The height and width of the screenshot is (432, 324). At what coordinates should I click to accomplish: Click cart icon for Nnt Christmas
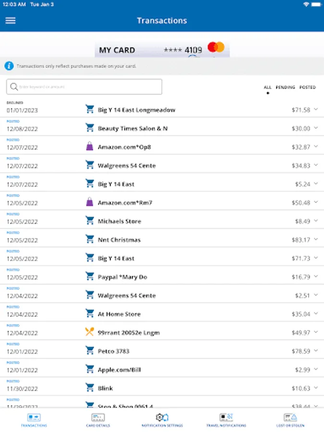(x=90, y=239)
